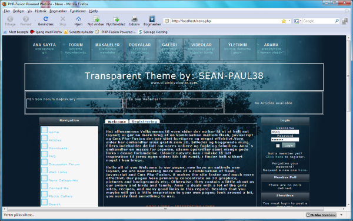Open GALERI navigation button
This screenshot has height=221, width=353.
click(x=169, y=49)
